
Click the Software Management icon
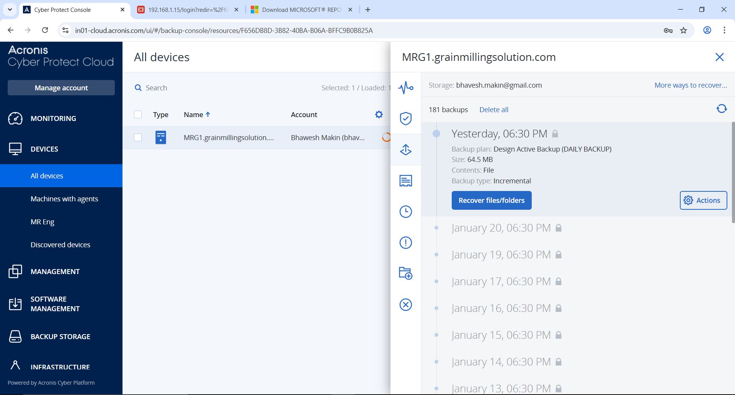[15, 304]
